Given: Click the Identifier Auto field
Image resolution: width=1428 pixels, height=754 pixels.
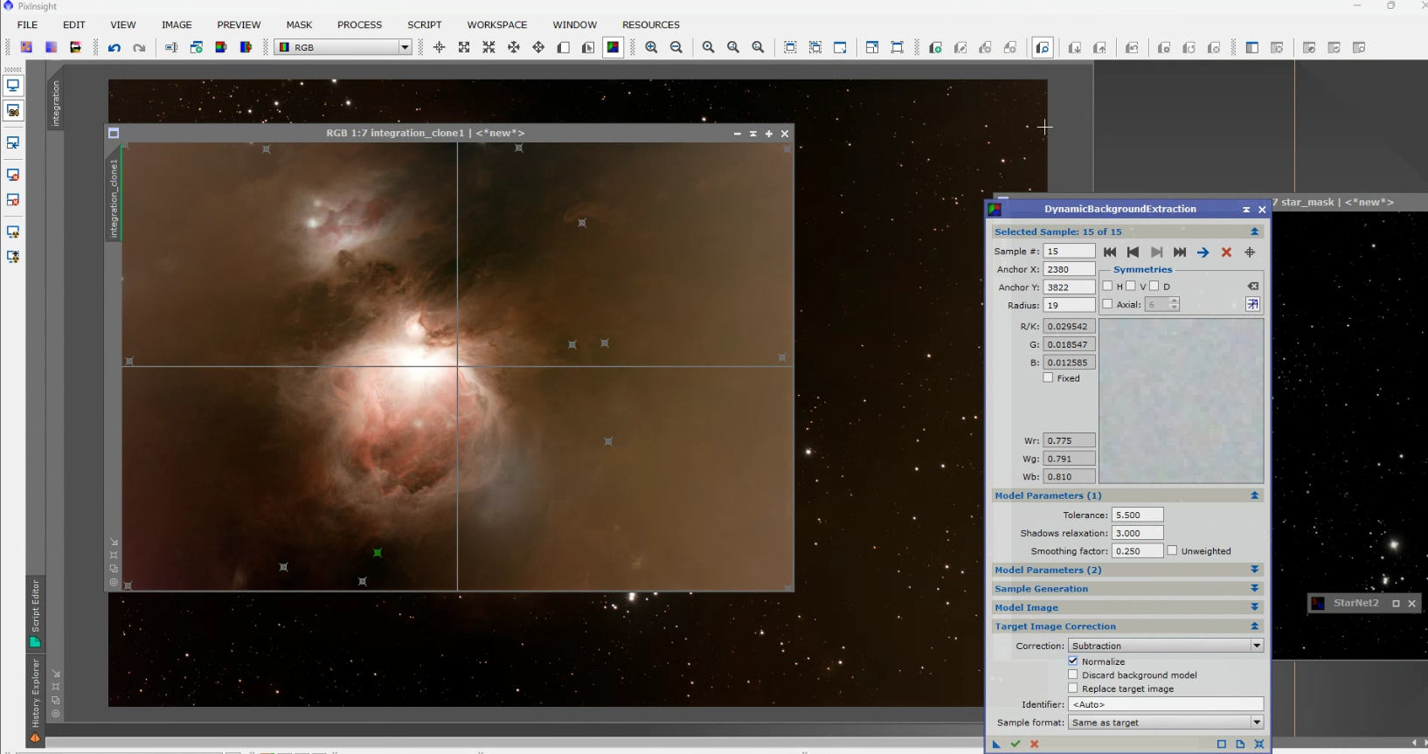Looking at the screenshot, I should tap(1166, 704).
